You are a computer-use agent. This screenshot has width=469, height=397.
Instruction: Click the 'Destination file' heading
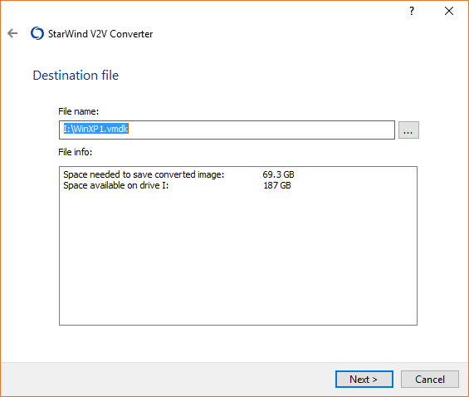[76, 75]
